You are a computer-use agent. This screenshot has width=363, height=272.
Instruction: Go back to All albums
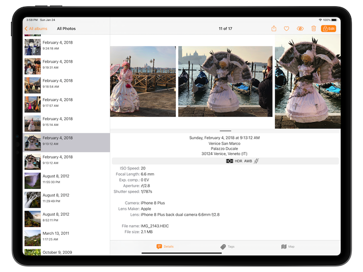click(36, 29)
